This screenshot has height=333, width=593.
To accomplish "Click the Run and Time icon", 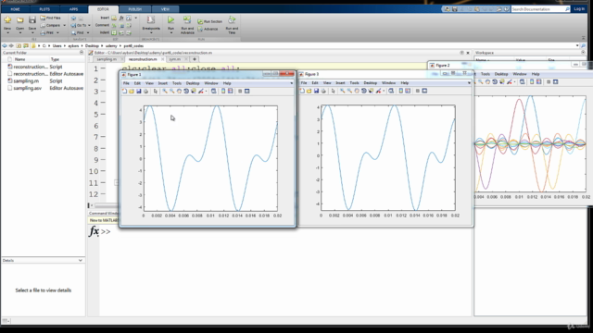I will (x=232, y=19).
